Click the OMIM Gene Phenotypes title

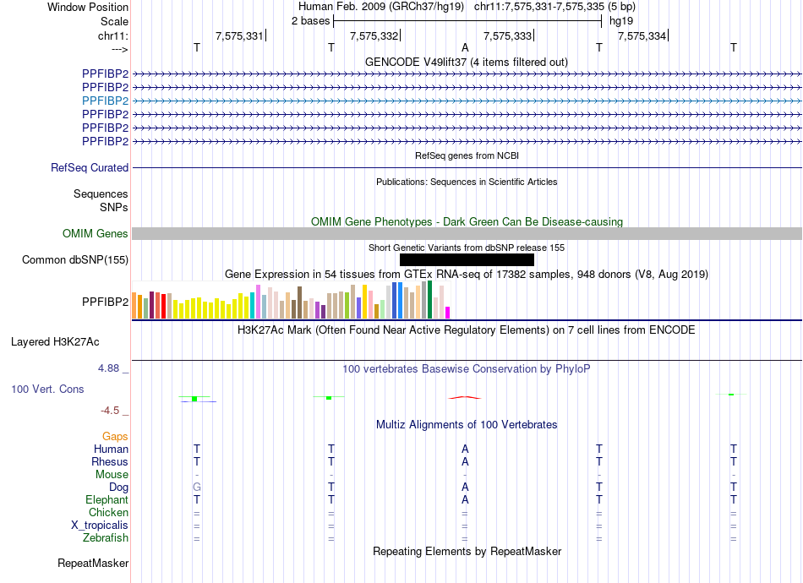tap(467, 221)
